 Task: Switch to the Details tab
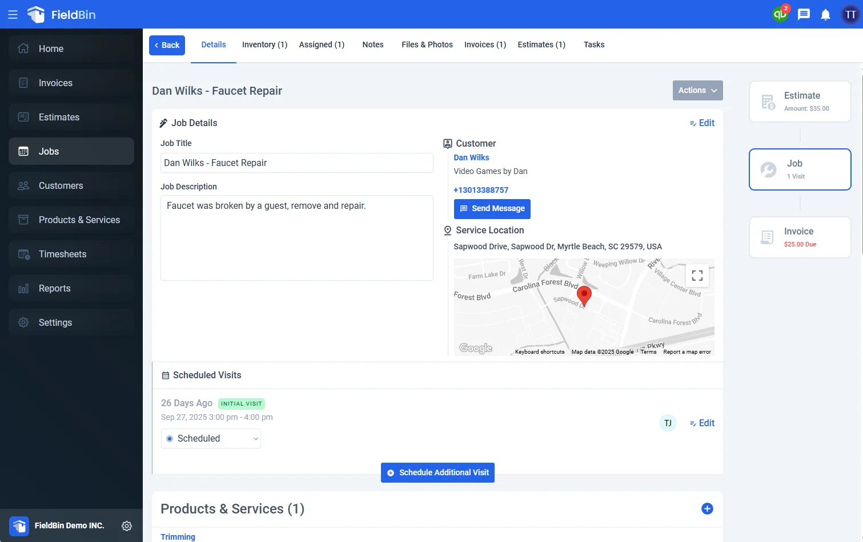coord(214,45)
